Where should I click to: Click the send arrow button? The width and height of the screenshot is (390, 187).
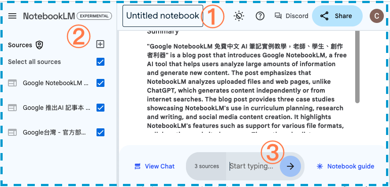[290, 166]
